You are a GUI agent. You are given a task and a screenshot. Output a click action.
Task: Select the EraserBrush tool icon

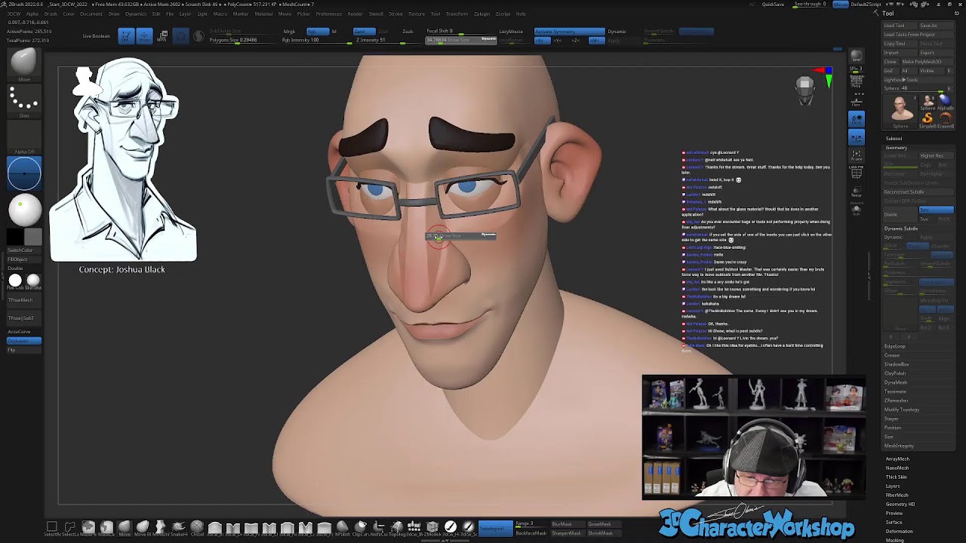pyautogui.click(x=946, y=119)
